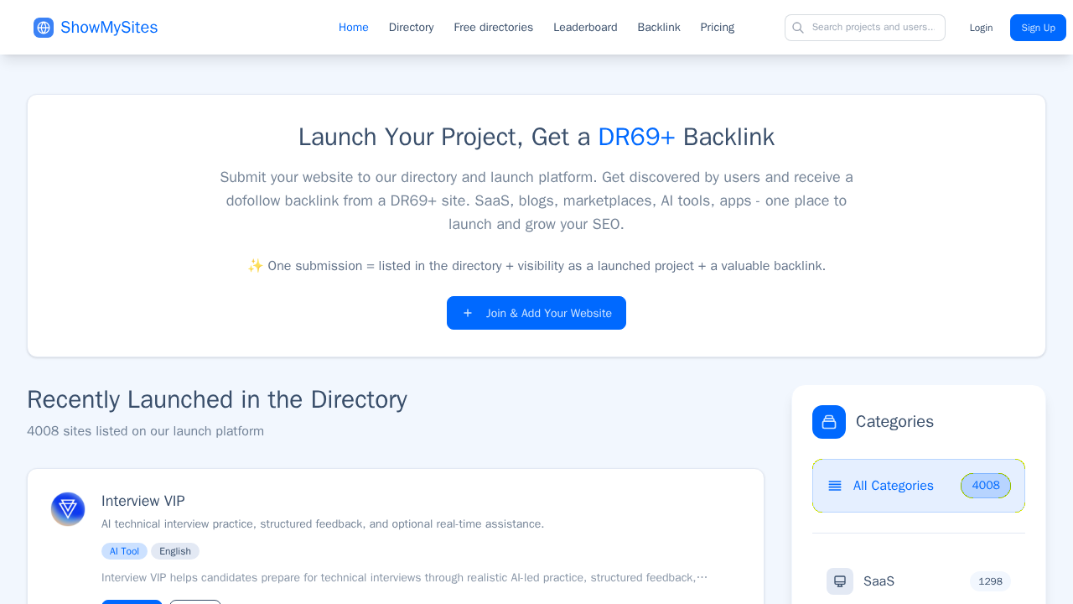Click the Interview VIP tagline description
This screenshot has width=1073, height=604.
(x=323, y=524)
